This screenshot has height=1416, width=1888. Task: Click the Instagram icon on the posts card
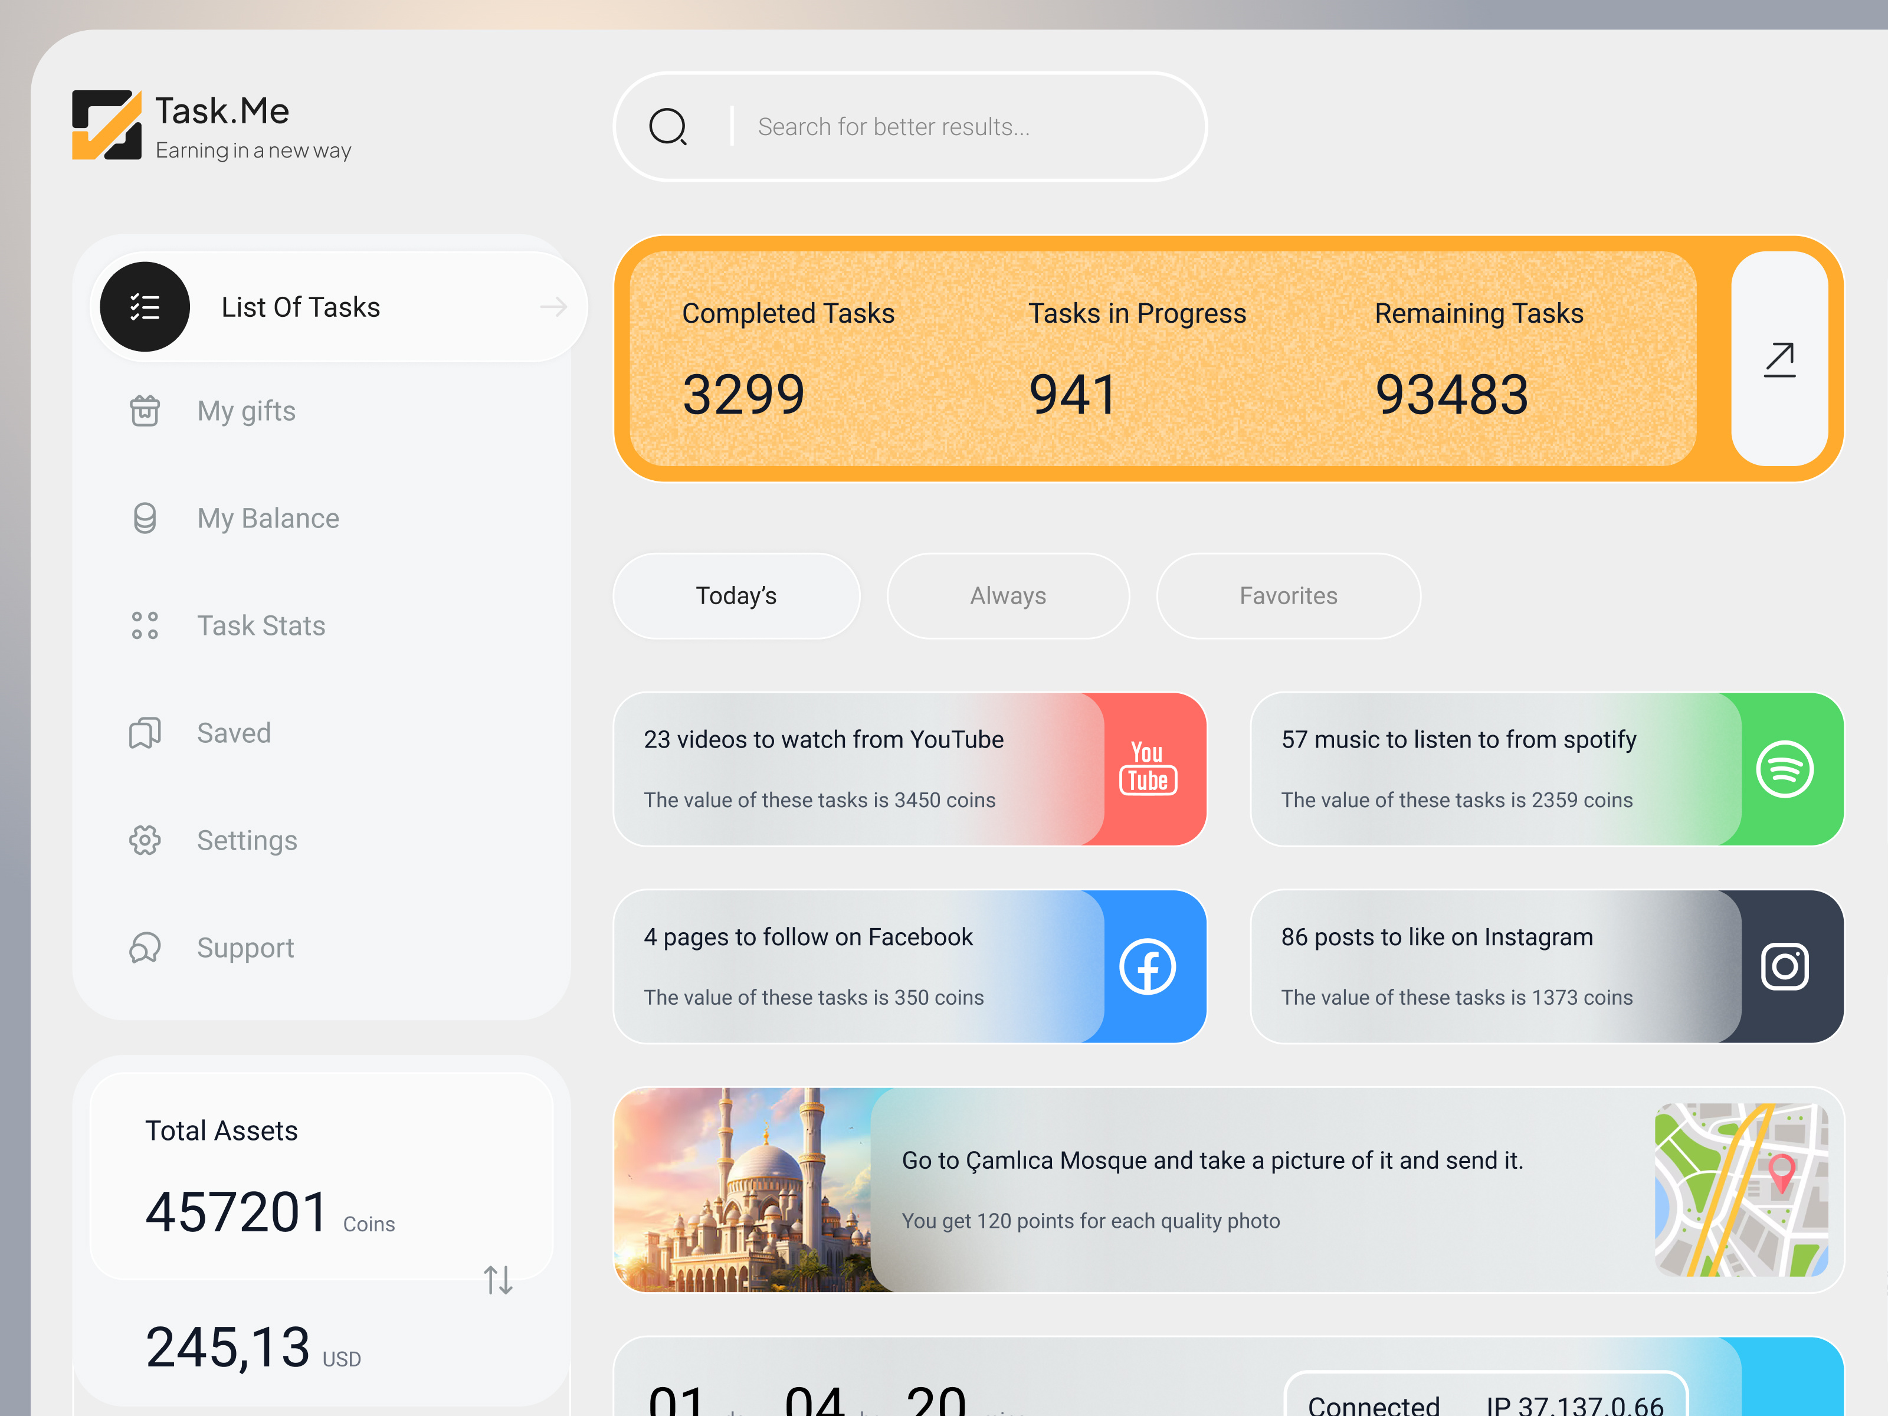point(1785,966)
